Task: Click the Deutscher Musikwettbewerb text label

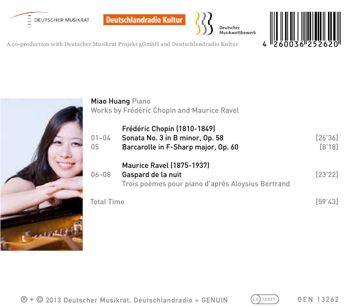Action: 238,30
